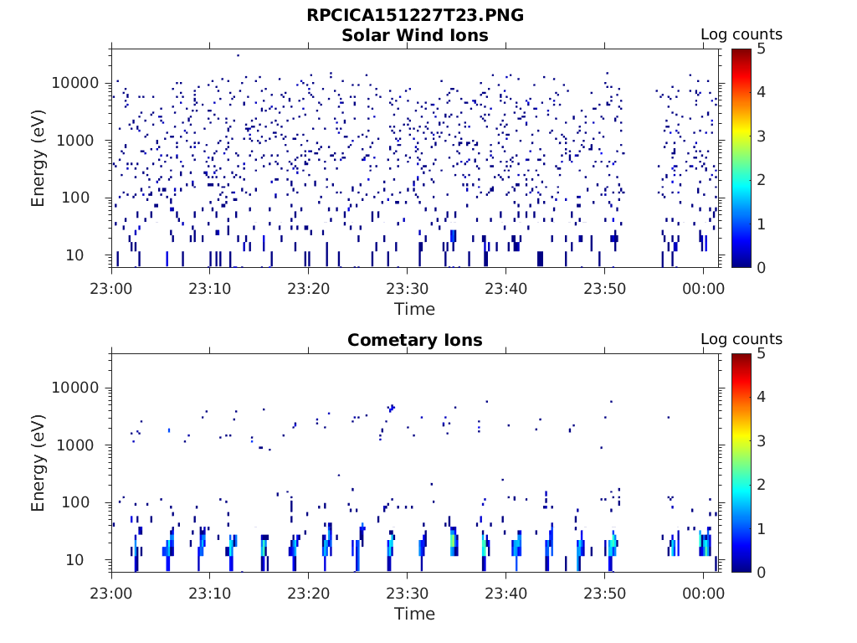
Task: Select the Cometary Ions plot title
Action: pyautogui.click(x=415, y=340)
